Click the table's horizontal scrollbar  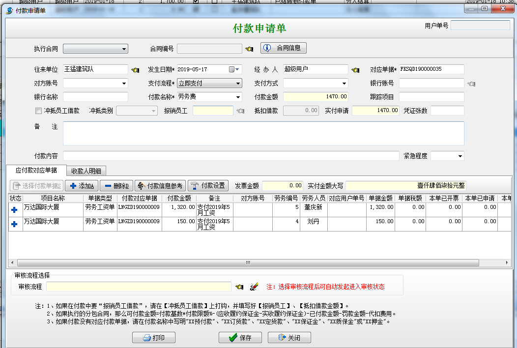point(246,262)
